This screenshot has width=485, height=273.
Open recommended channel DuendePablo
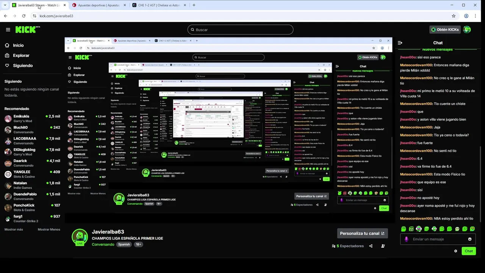[32, 196]
